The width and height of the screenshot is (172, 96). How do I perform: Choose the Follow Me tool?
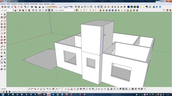(x=5, y=40)
